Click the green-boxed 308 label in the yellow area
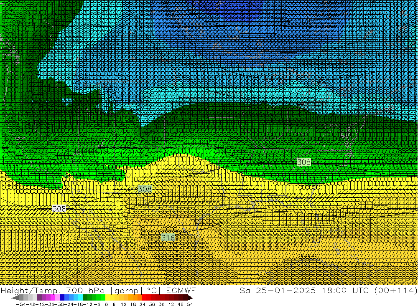The width and height of the screenshot is (418, 306). coord(145,190)
